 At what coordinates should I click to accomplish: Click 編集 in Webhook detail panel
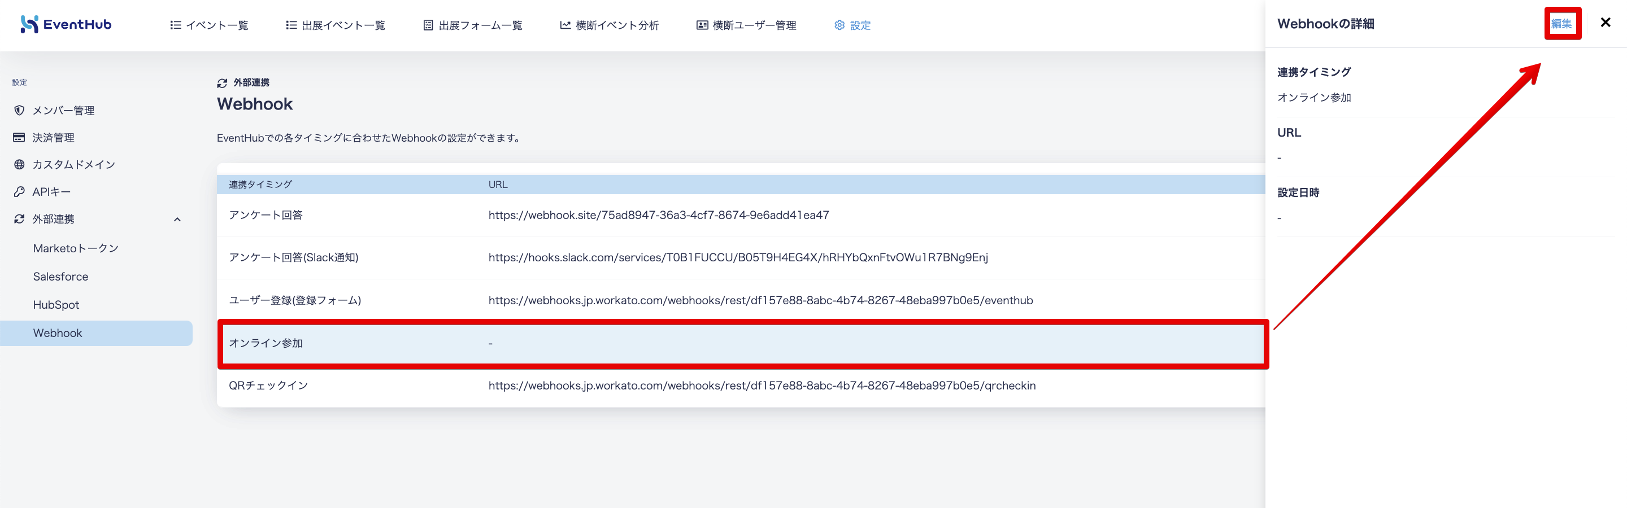(1561, 23)
